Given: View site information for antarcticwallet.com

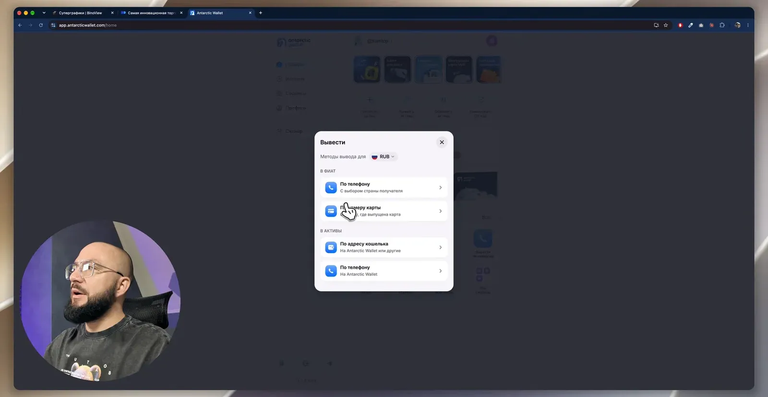Looking at the screenshot, I should coord(53,25).
